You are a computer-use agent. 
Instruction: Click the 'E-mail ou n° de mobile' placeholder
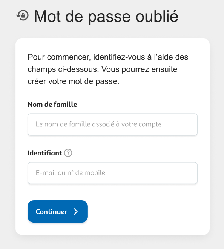pyautogui.click(x=71, y=173)
